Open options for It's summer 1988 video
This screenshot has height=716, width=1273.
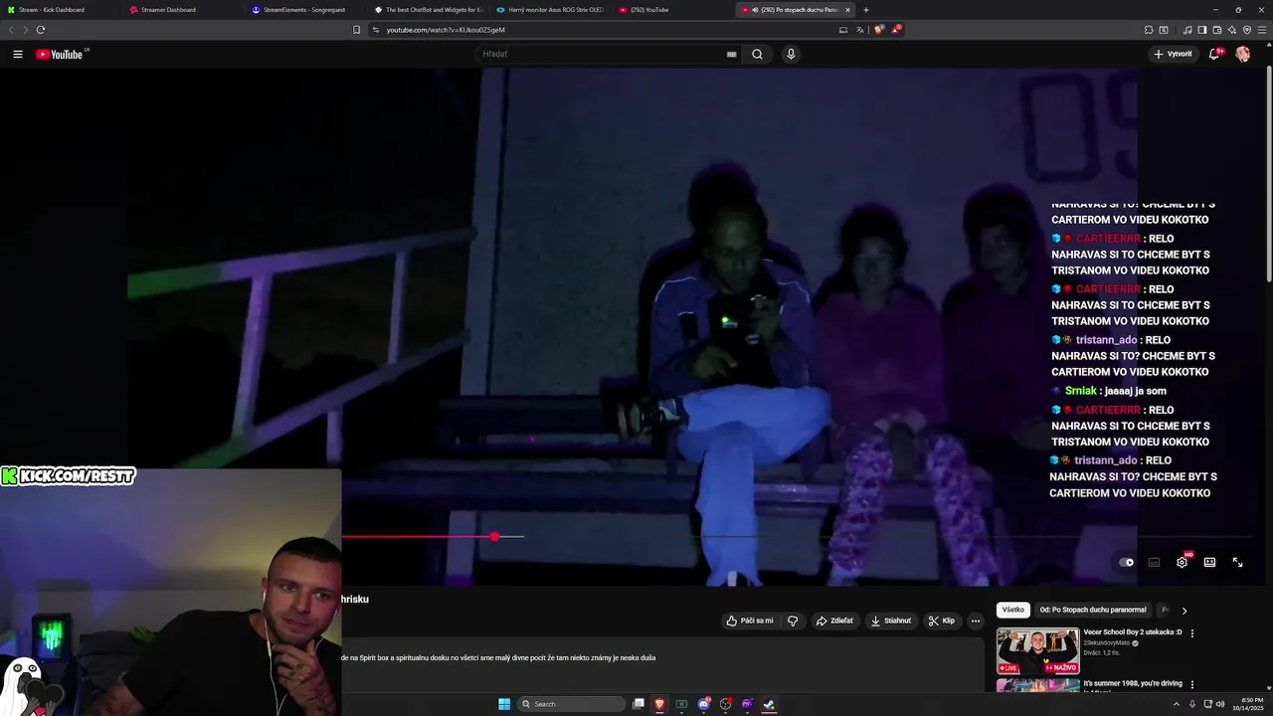click(x=1192, y=684)
